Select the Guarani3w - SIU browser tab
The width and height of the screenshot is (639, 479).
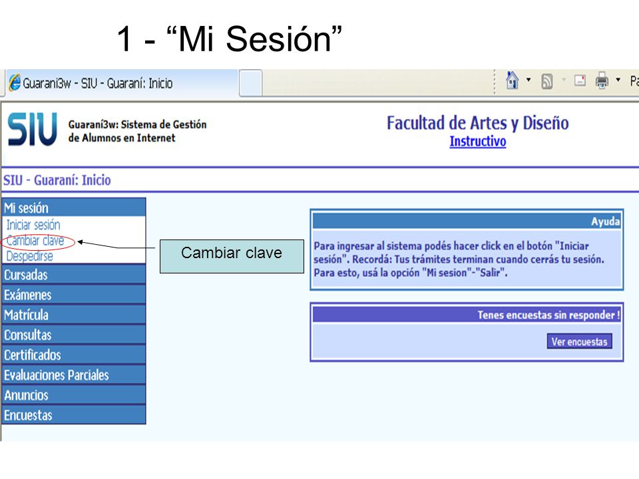[121, 83]
